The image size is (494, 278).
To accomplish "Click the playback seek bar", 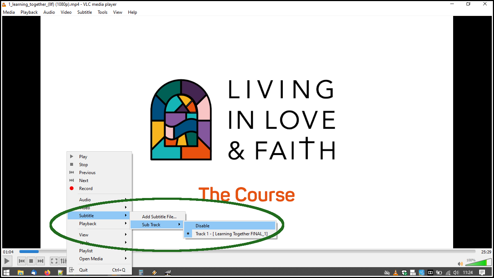I will [x=247, y=251].
